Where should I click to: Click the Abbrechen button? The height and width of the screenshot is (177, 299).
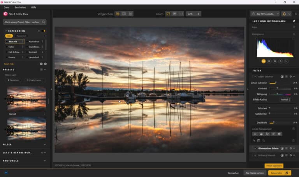coord(233,173)
